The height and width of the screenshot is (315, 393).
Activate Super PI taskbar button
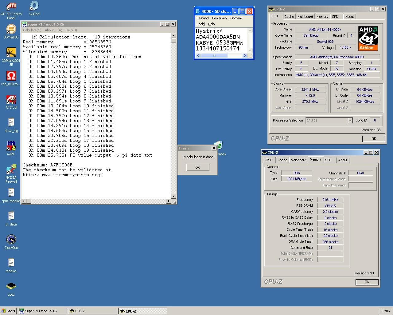pyautogui.click(x=42, y=311)
